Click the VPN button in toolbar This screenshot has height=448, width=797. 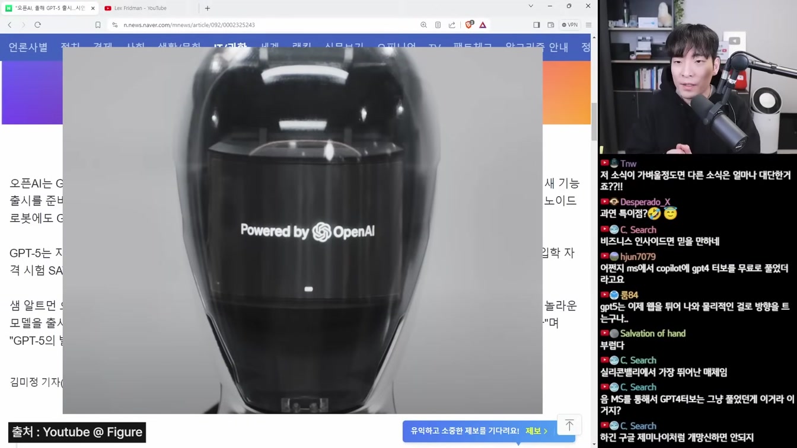pos(570,25)
